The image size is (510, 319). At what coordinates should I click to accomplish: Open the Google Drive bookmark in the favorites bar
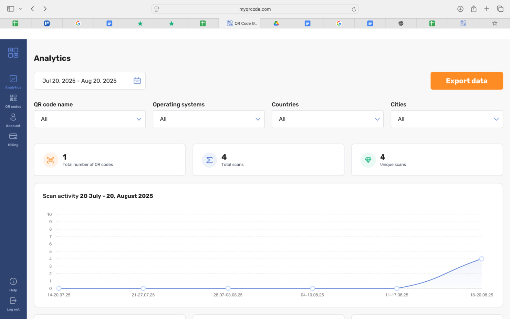pos(276,23)
